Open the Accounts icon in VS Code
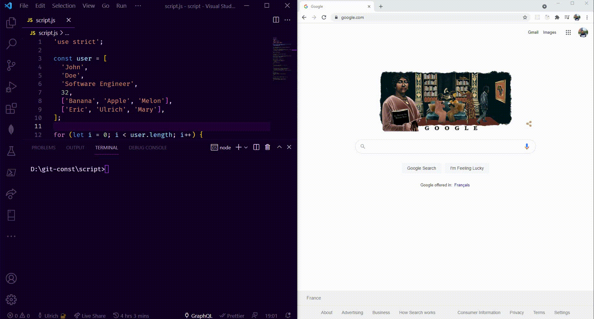The image size is (594, 319). (11, 279)
